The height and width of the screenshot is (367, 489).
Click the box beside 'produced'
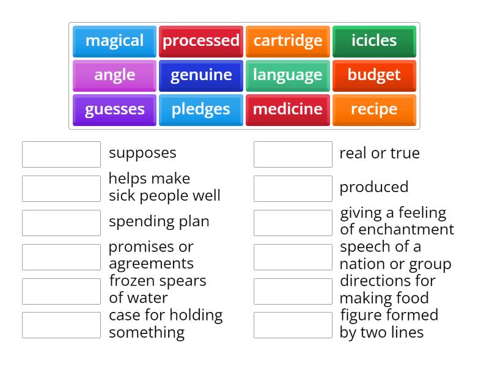(293, 188)
